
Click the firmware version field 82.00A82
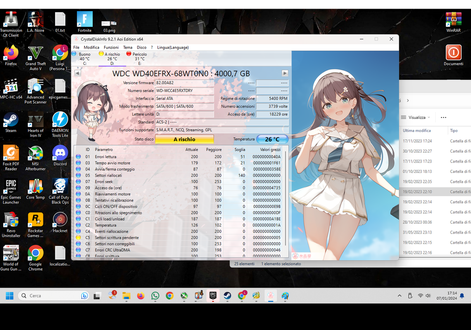coord(184,83)
